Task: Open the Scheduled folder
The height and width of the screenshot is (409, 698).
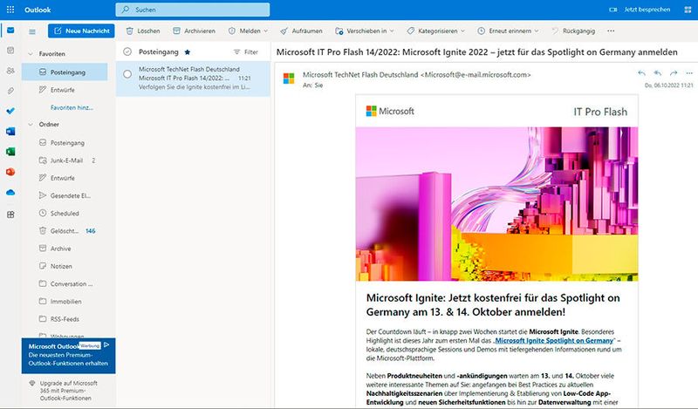Action: point(65,213)
